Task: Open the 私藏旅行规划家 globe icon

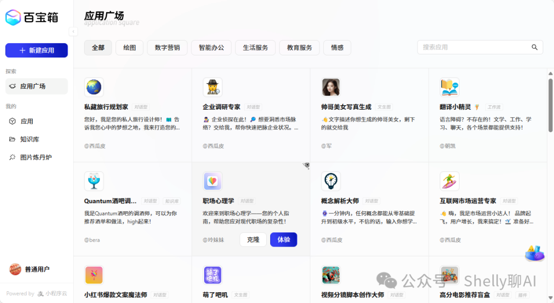Action: coord(94,87)
